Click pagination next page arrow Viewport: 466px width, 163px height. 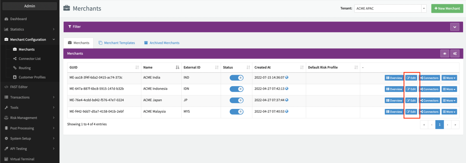(x=447, y=125)
